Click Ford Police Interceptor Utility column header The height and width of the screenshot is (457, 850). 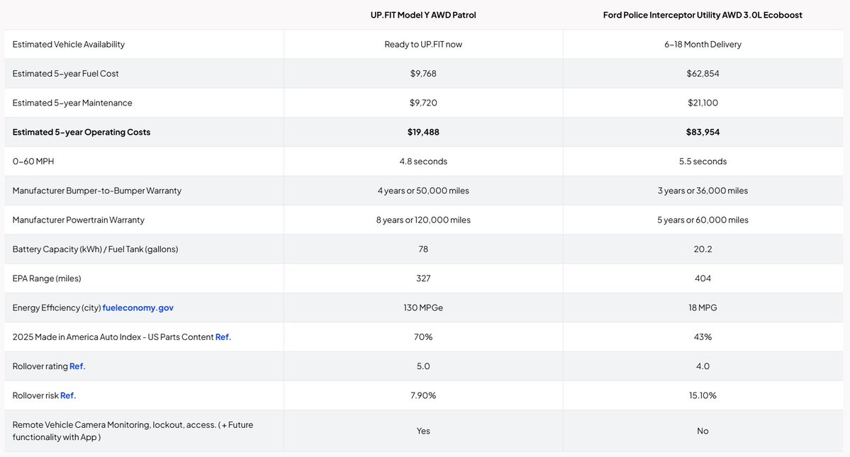(703, 15)
